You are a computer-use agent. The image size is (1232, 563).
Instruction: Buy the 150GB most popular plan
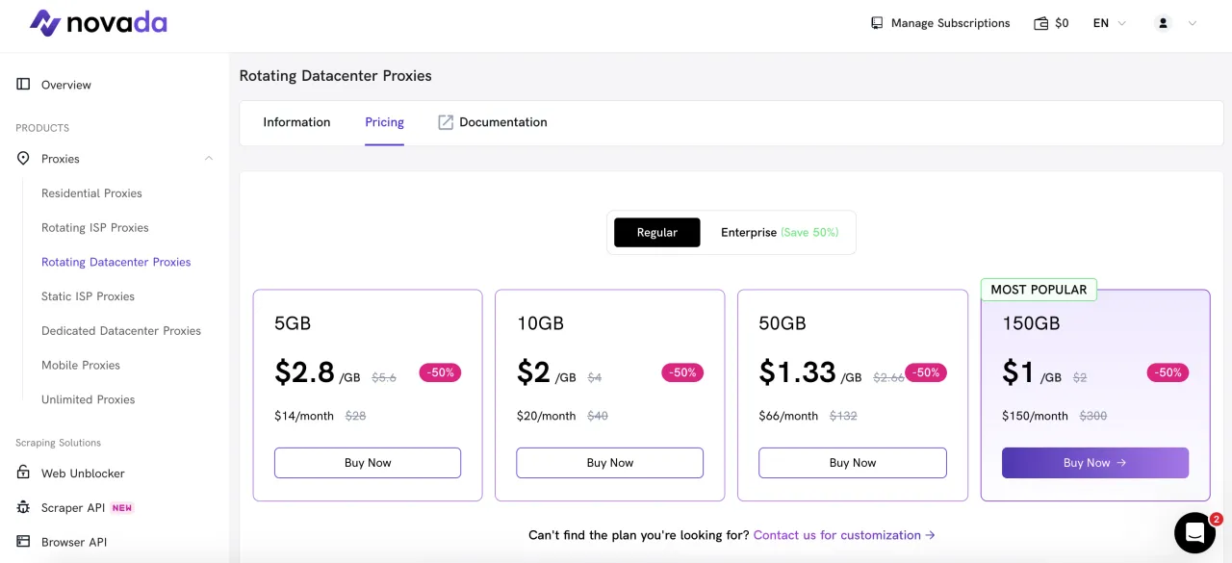pyautogui.click(x=1094, y=463)
